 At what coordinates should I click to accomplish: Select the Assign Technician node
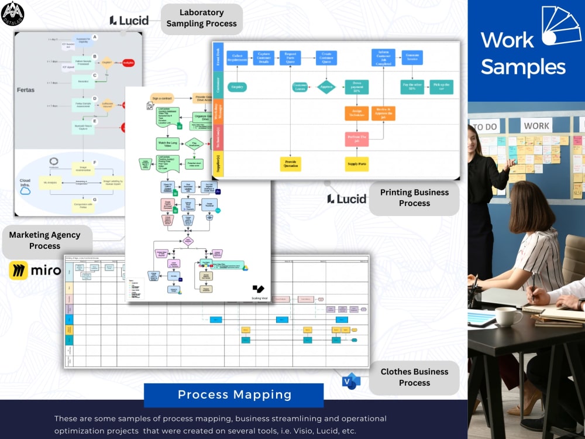(357, 114)
